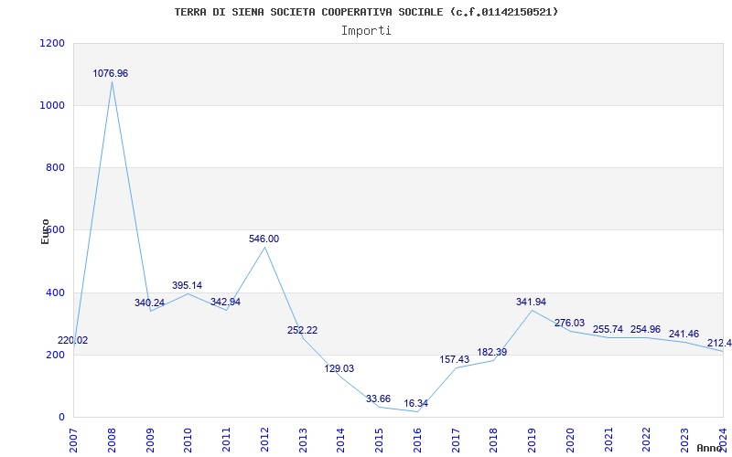
Task: Select the 220.02 data label
Action: pos(73,340)
